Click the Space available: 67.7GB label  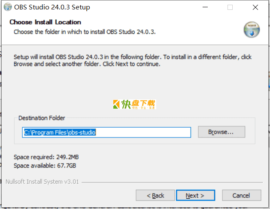[45, 166]
